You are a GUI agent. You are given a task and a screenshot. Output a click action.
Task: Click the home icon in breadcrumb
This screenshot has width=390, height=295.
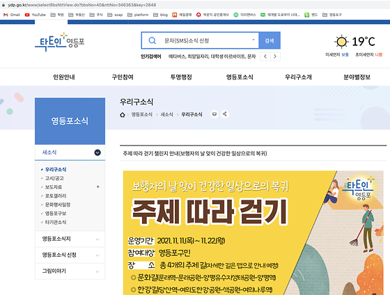(x=122, y=115)
